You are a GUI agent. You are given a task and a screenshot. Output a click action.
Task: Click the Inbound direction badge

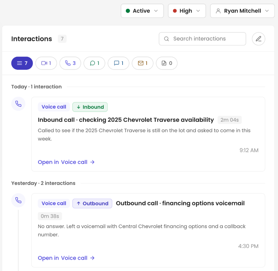tap(90, 107)
